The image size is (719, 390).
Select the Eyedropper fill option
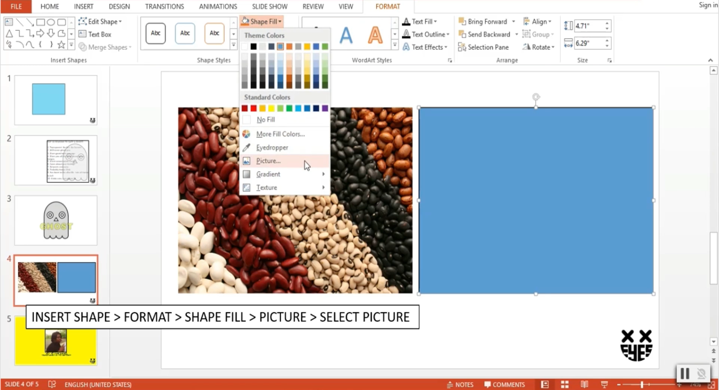tap(272, 147)
